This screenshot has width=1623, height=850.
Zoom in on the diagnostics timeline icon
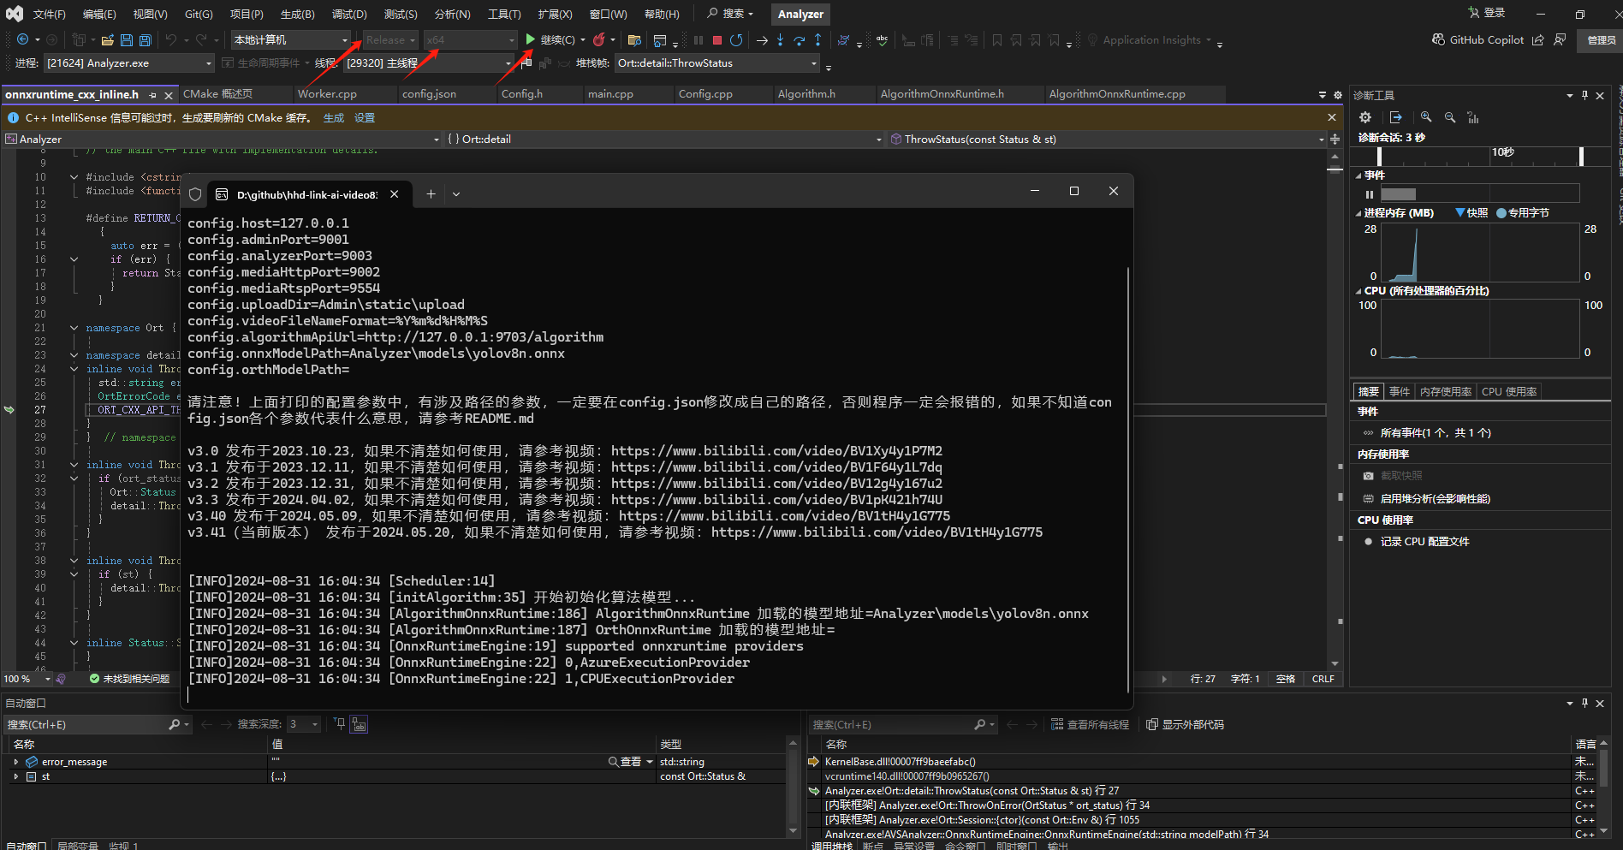(1427, 117)
